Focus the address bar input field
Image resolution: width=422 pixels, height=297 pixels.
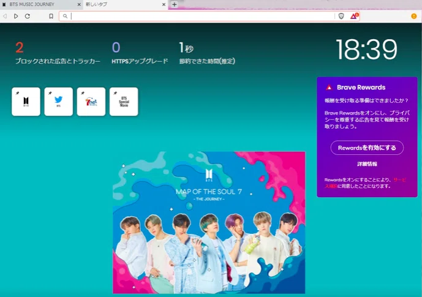pos(202,16)
